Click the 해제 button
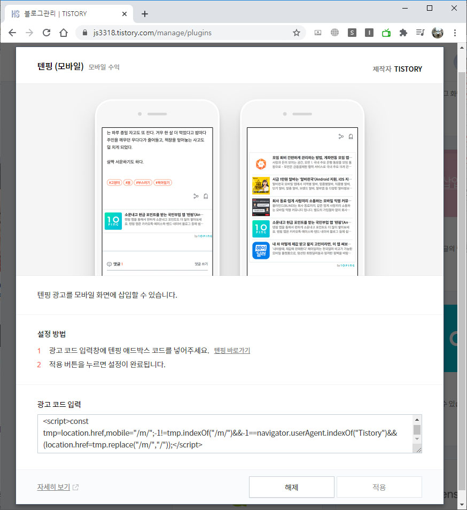This screenshot has height=510, width=467. (x=292, y=487)
